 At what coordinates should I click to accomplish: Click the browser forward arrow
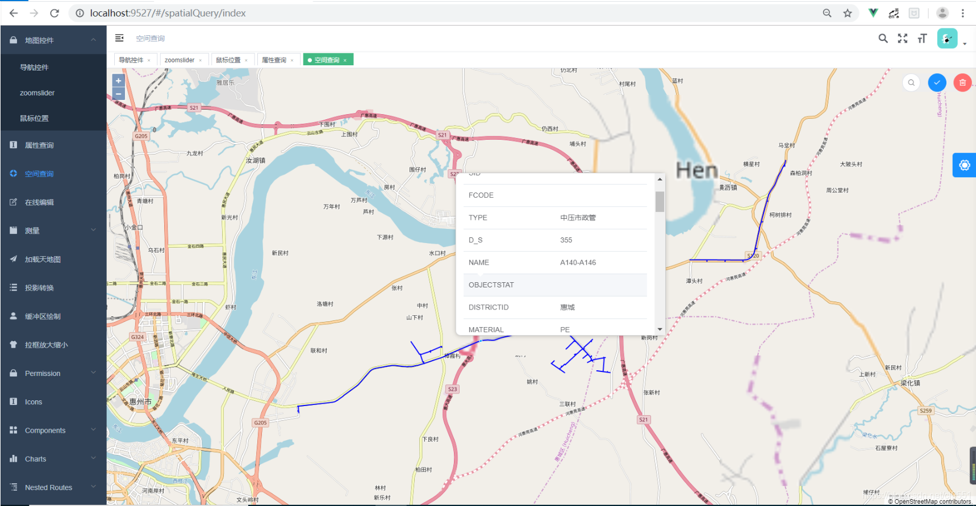34,13
